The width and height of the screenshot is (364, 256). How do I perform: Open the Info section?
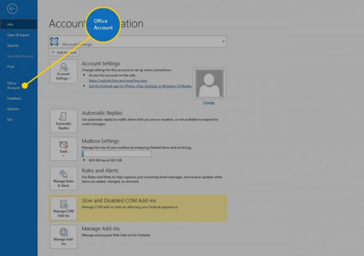pyautogui.click(x=18, y=24)
